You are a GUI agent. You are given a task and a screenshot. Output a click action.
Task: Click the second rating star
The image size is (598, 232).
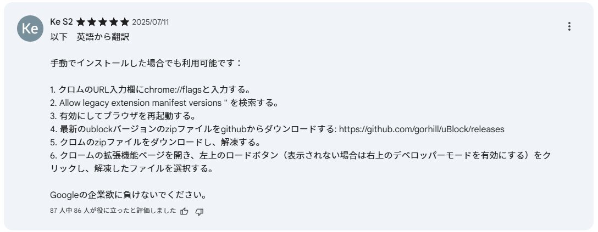pos(91,22)
